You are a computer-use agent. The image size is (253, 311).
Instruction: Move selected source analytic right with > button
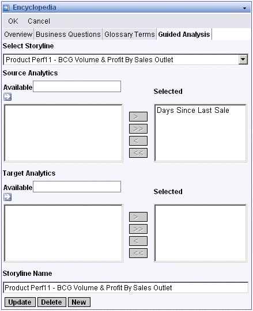point(138,116)
